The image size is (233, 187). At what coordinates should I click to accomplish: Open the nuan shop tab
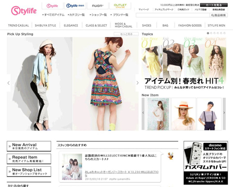(98, 6)
